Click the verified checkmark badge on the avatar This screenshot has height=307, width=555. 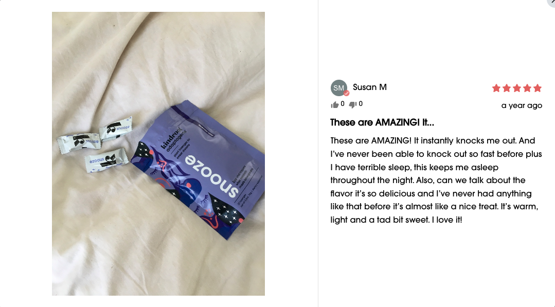point(347,94)
